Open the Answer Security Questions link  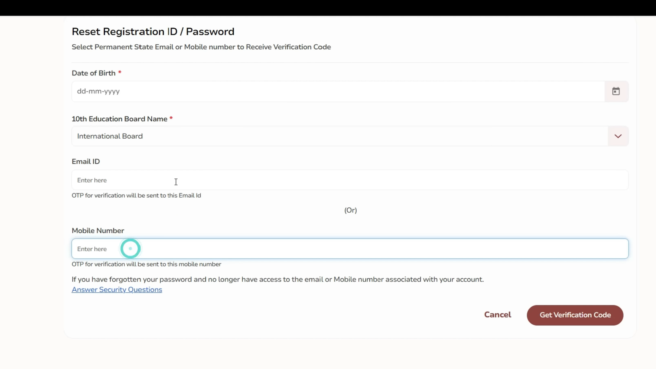117,290
